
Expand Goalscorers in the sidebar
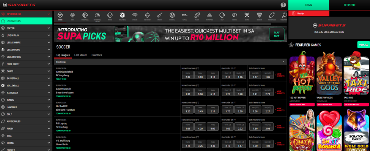26,57
